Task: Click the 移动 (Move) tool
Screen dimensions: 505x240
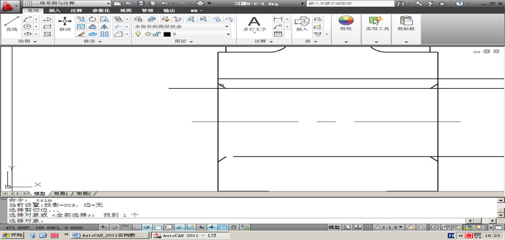Action: (x=64, y=24)
